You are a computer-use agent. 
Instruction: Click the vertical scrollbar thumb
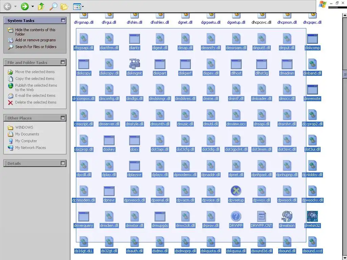pos(345,74)
